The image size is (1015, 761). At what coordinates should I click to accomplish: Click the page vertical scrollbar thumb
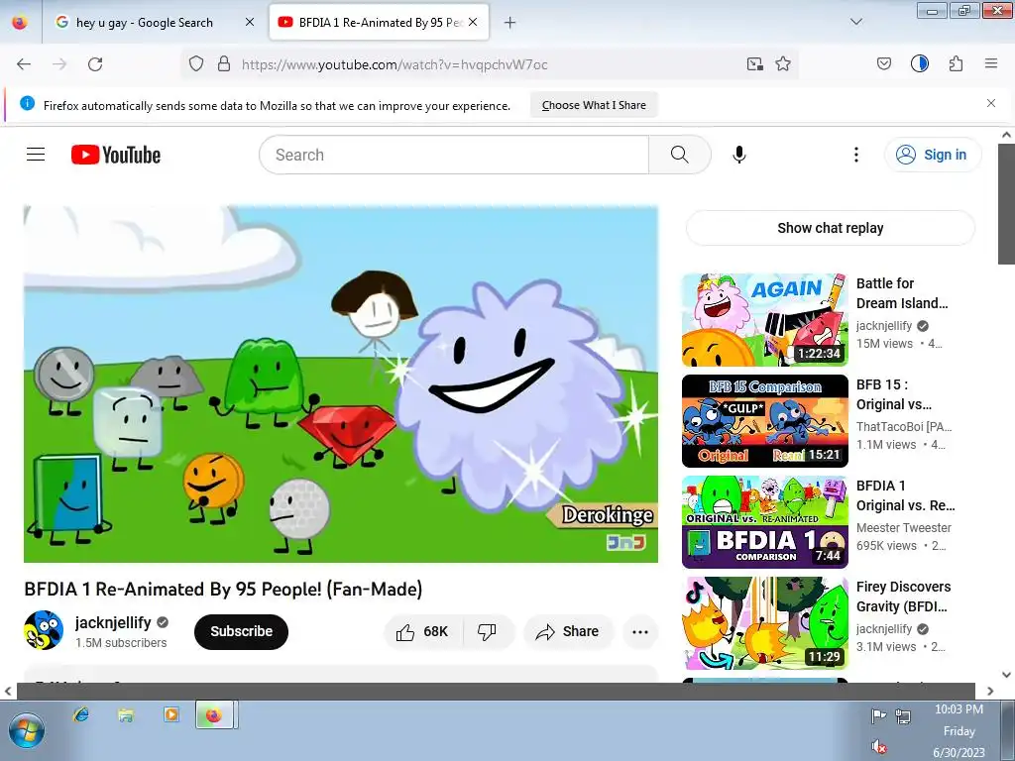coord(1006,202)
